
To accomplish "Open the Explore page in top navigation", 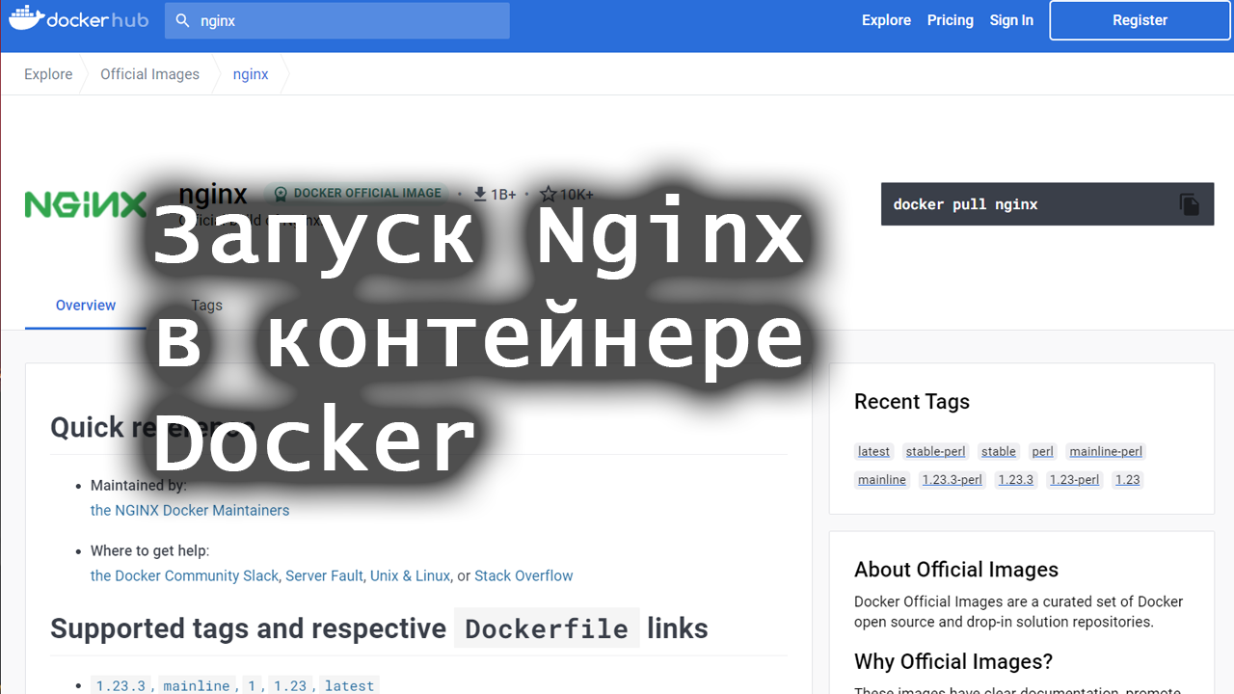I will [x=886, y=20].
